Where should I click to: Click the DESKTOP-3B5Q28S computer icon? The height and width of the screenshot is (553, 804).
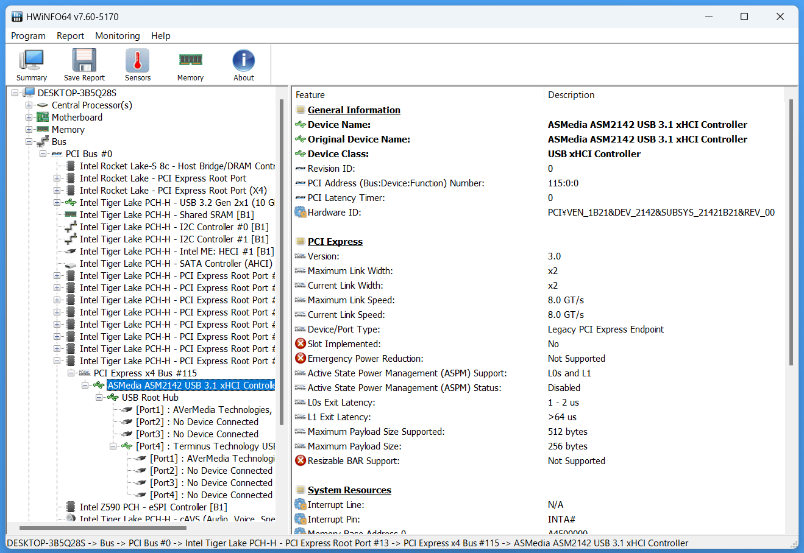(29, 93)
